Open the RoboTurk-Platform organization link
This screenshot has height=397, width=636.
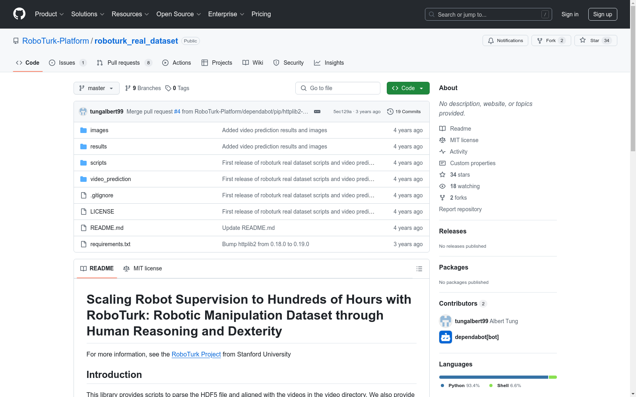click(56, 41)
